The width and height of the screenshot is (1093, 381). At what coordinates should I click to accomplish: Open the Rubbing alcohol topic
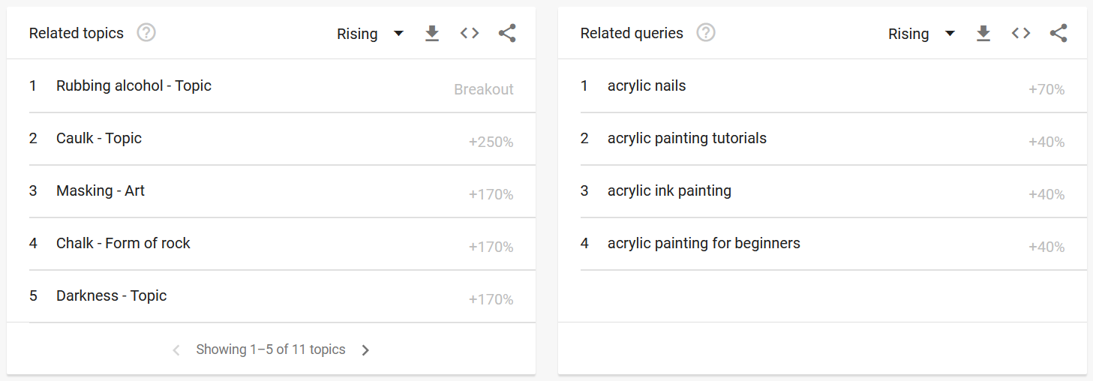(134, 85)
